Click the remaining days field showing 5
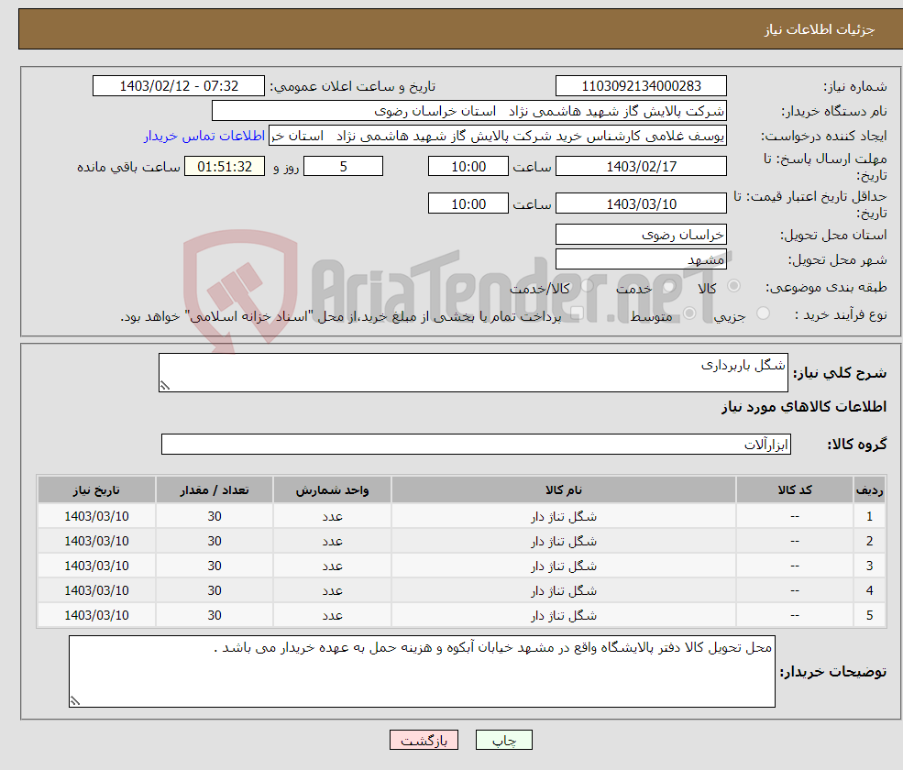This screenshot has height=770, width=903. (x=343, y=167)
